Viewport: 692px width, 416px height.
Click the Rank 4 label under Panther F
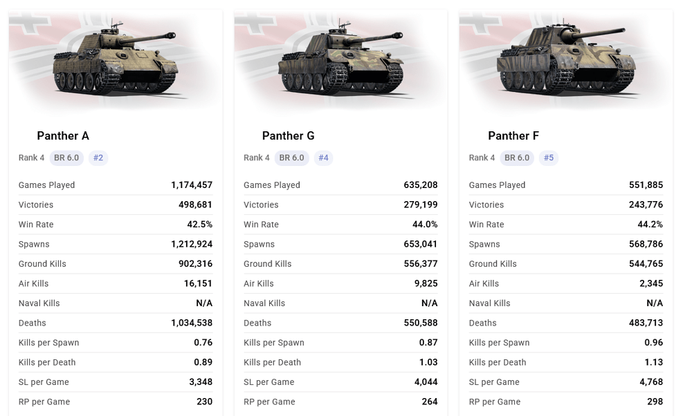pyautogui.click(x=482, y=158)
